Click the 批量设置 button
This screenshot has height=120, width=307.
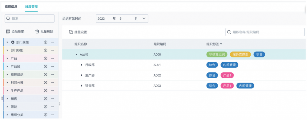click(78, 32)
